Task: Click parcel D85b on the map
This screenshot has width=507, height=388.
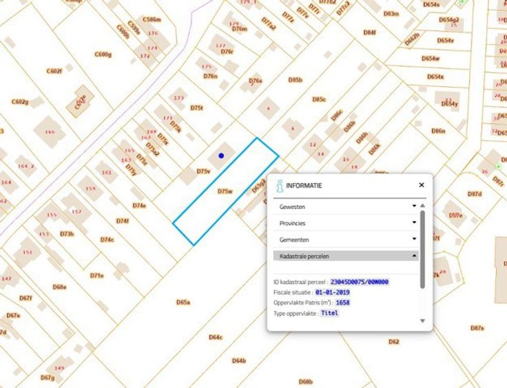Action: (x=295, y=80)
